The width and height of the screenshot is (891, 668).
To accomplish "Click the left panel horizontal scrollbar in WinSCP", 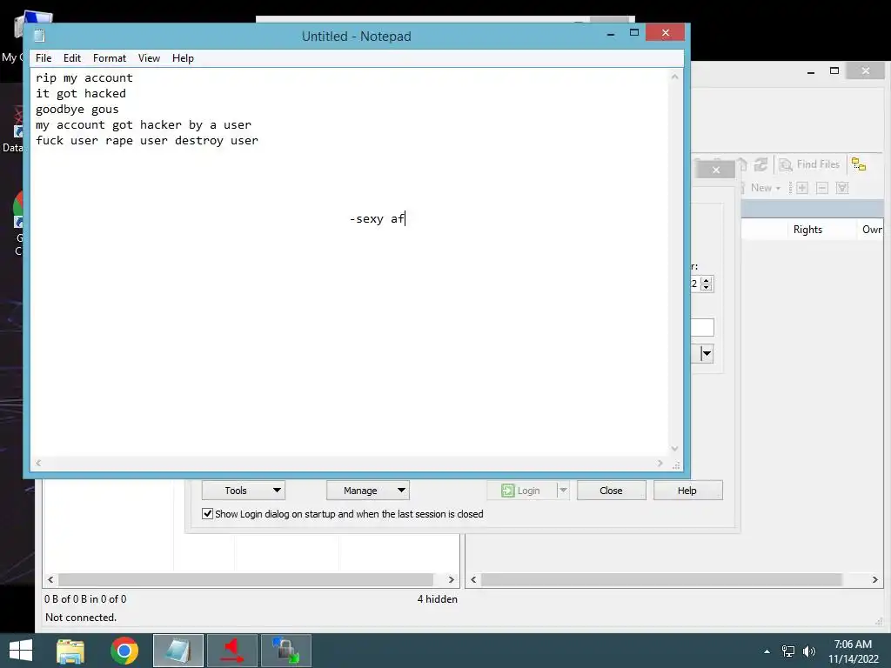I will [x=245, y=579].
